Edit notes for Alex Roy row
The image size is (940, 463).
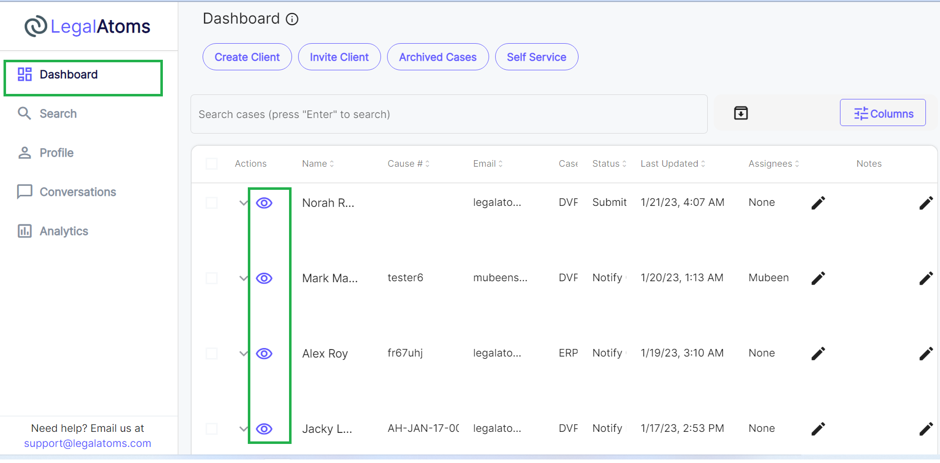click(x=926, y=354)
